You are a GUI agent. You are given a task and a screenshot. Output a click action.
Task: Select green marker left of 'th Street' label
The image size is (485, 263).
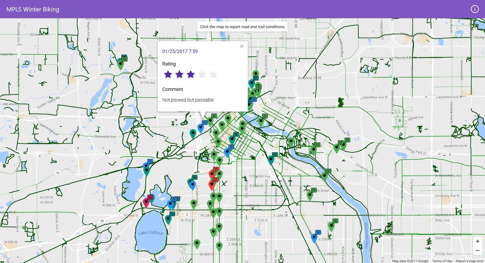(x=310, y=196)
